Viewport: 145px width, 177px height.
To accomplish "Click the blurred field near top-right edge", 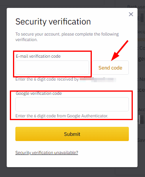I will pyautogui.click(x=142, y=18).
